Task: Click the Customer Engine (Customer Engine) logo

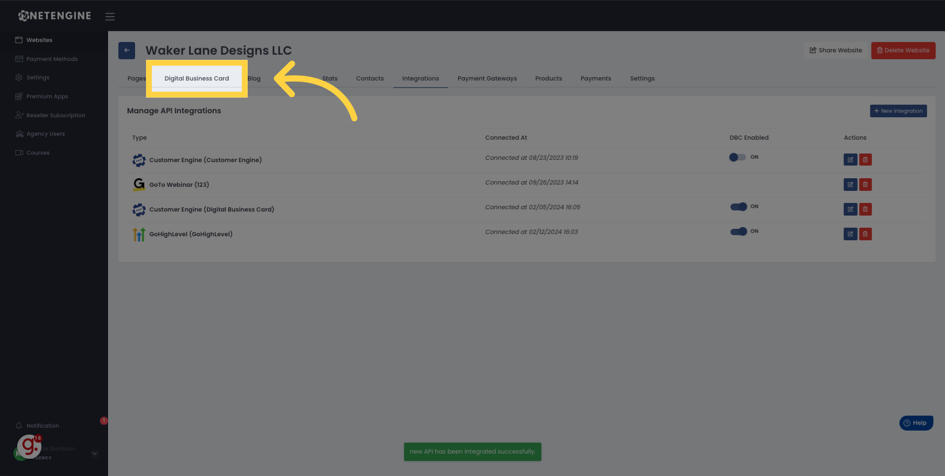Action: (x=139, y=160)
